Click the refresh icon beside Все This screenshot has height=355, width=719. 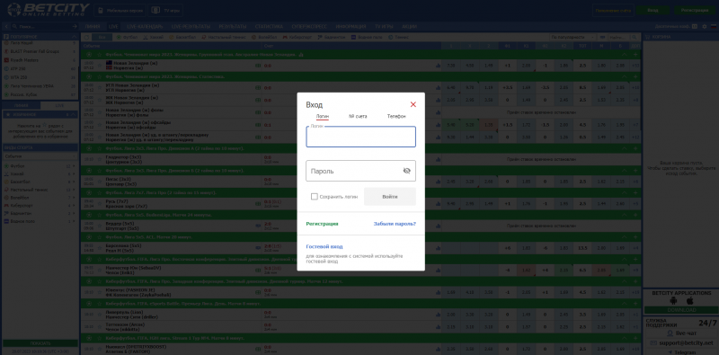point(86,37)
